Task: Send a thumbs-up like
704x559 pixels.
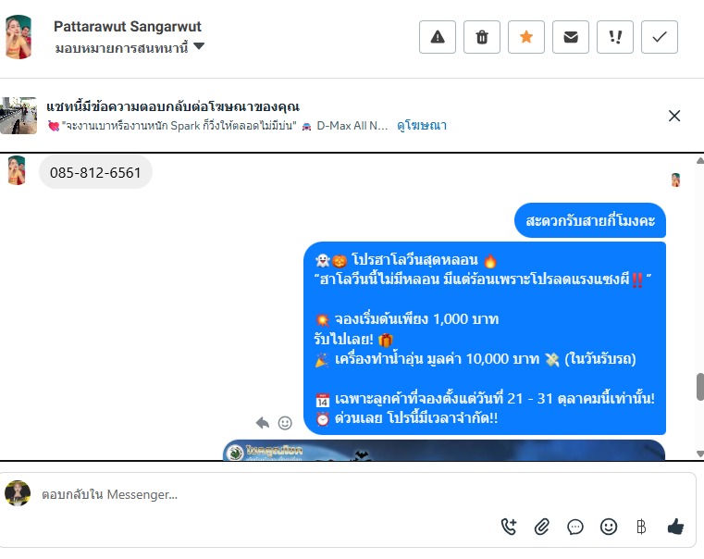Action: tap(675, 526)
